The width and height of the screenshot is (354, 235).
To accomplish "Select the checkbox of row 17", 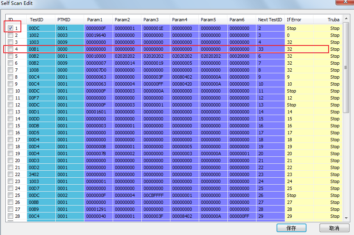I will click(x=10, y=139).
